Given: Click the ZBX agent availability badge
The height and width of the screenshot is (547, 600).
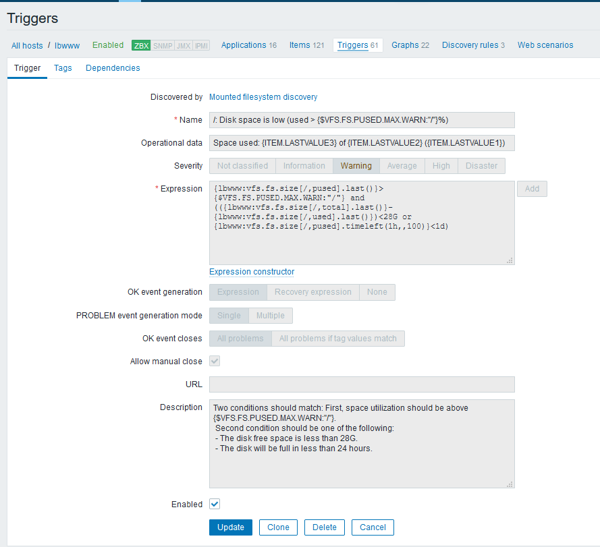Looking at the screenshot, I should [141, 45].
